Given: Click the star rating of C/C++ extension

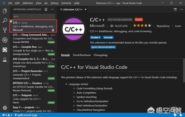Looking at the screenshot, I should click(142, 25).
